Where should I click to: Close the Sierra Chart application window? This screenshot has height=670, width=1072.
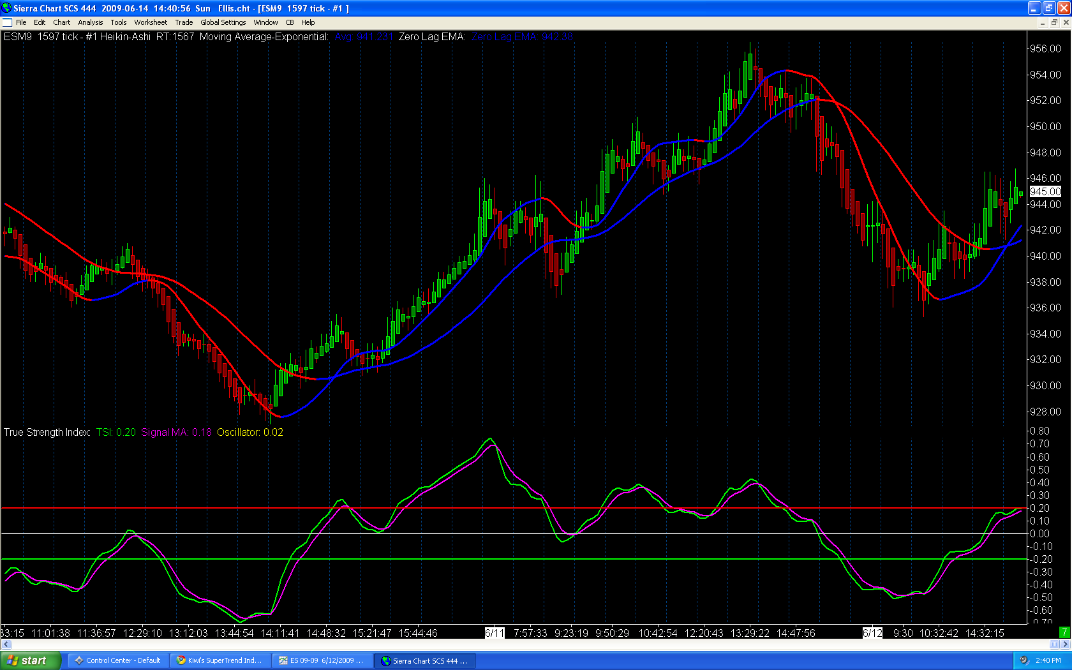coord(1064,8)
